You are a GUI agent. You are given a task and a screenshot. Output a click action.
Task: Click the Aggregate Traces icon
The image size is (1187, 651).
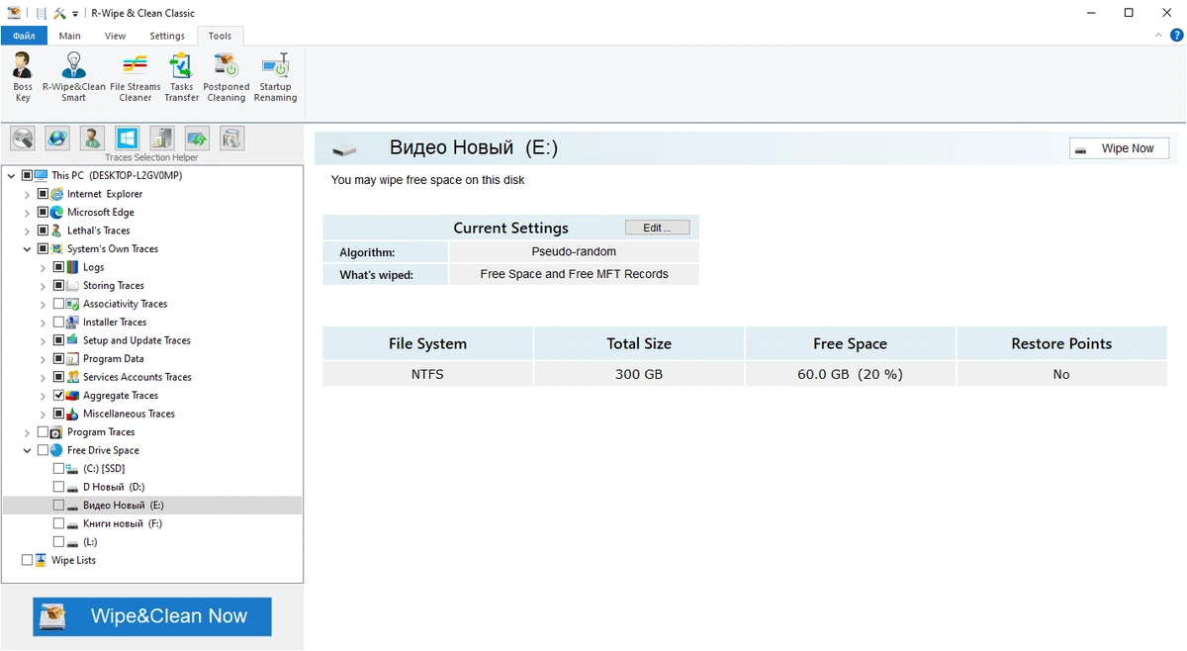(73, 396)
